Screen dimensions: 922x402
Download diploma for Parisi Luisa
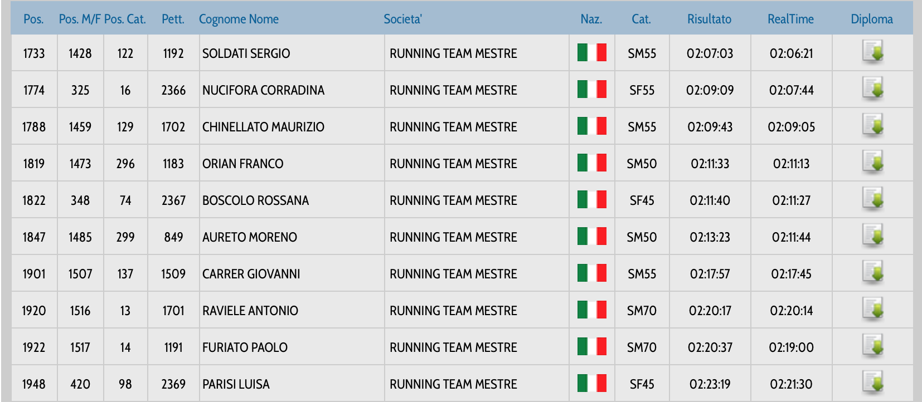point(872,383)
